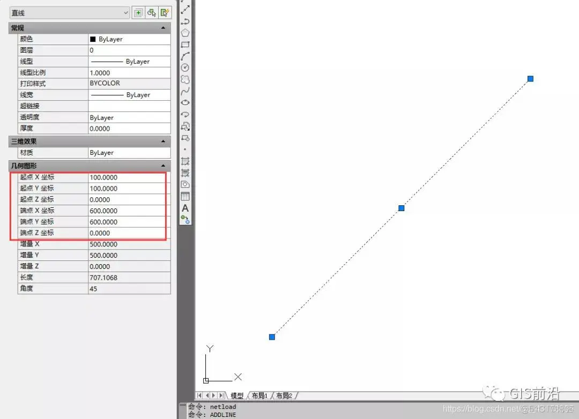
Task: Edit the 起点 Y 坐标 value
Action: (x=129, y=188)
